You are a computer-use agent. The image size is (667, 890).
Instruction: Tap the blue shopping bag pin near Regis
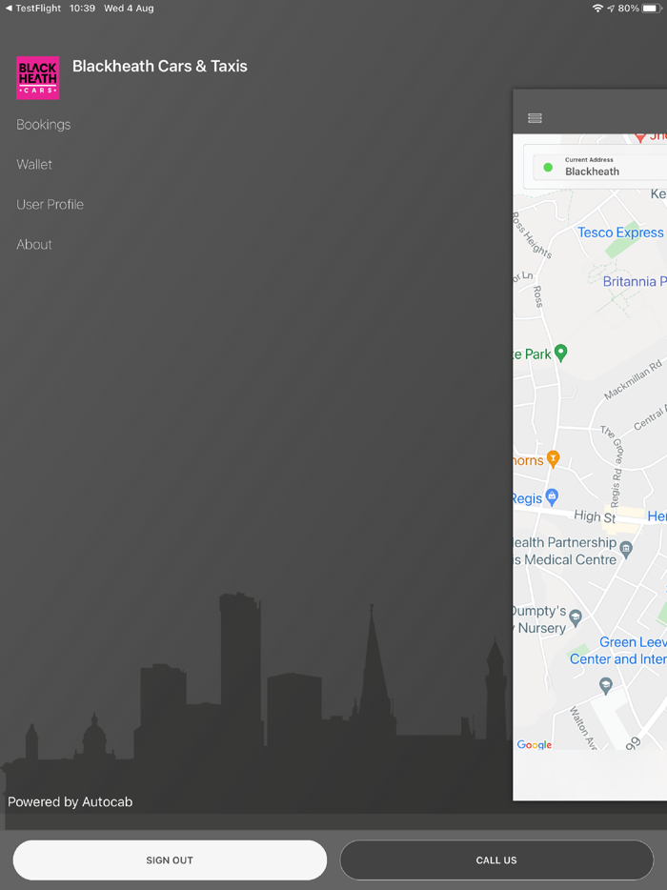(x=552, y=497)
